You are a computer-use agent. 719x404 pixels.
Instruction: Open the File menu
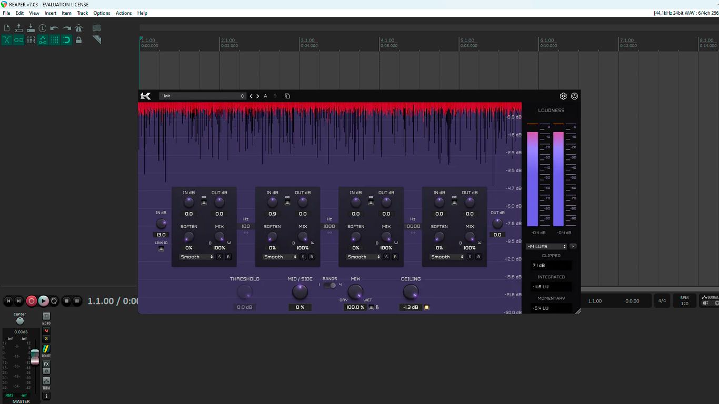[6, 13]
